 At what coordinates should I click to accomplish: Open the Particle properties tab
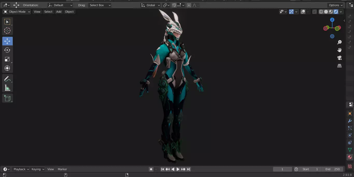click(350, 128)
